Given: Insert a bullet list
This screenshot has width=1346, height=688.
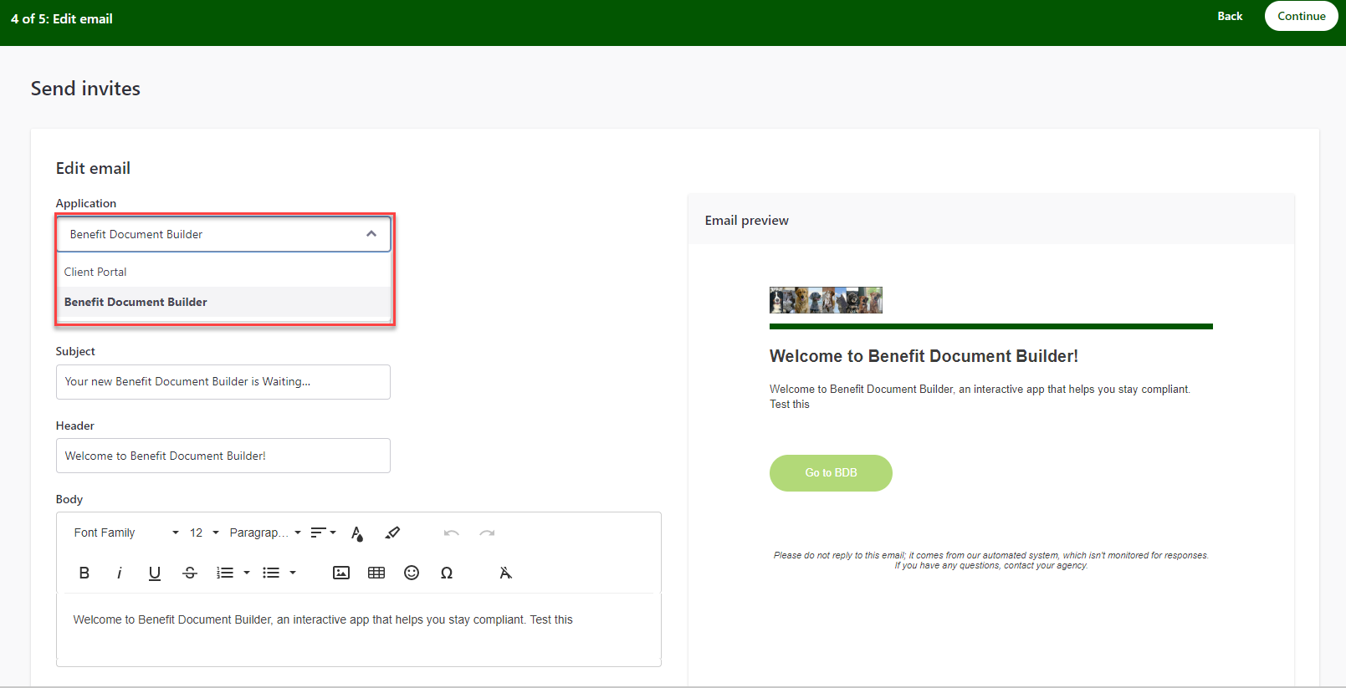Looking at the screenshot, I should (271, 573).
